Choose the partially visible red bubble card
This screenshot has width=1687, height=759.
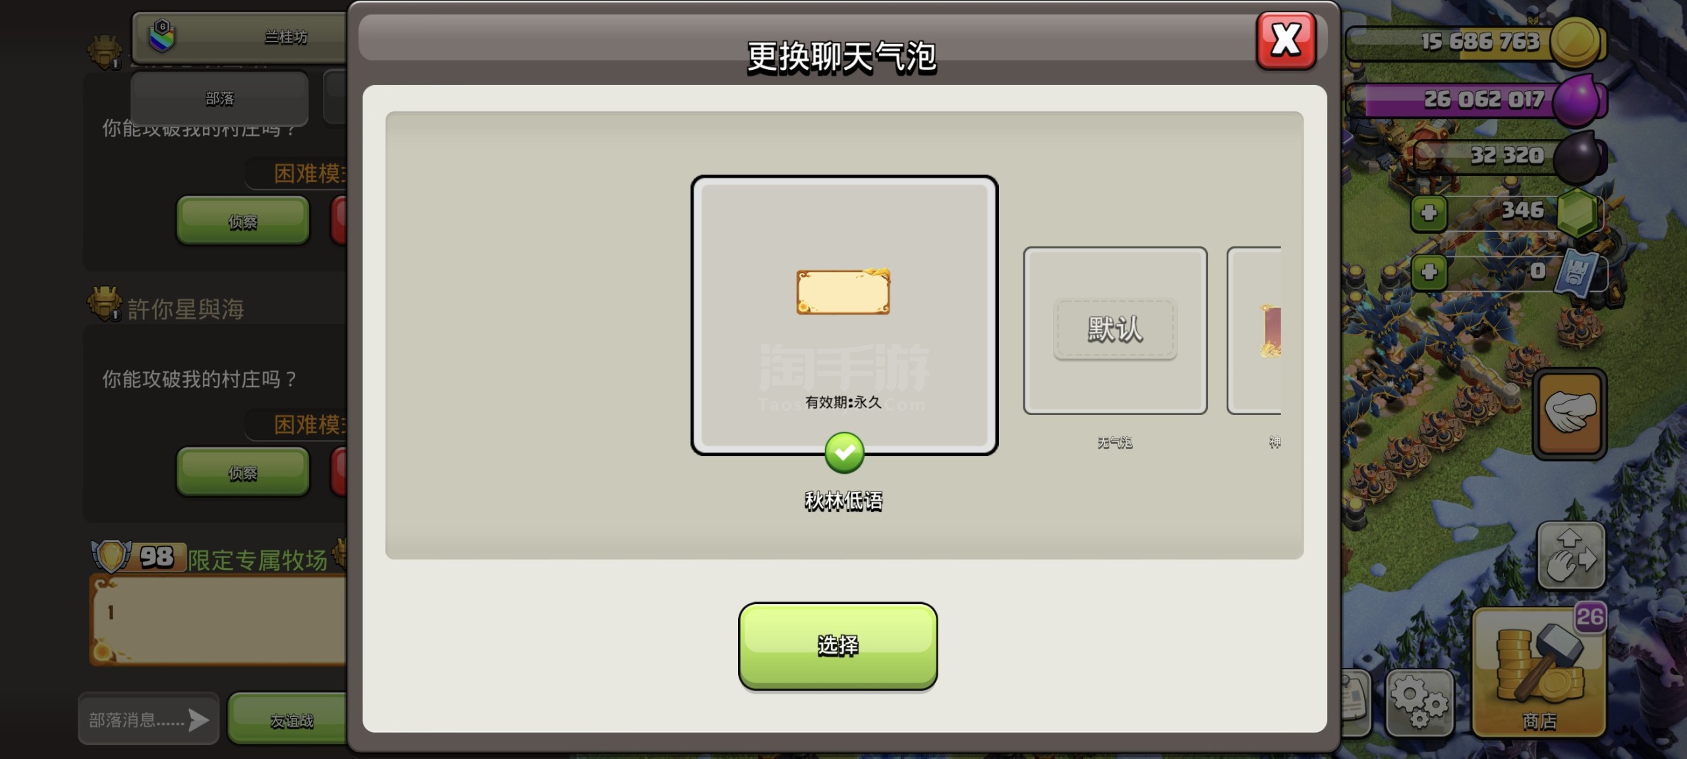pos(1255,331)
